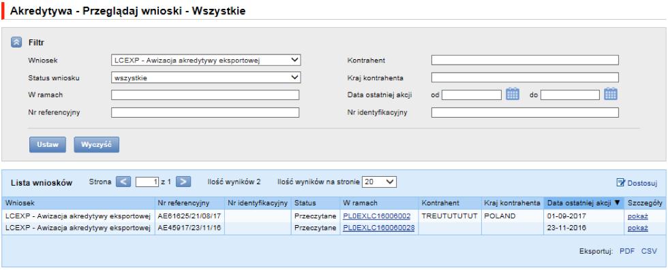Image resolution: width=668 pixels, height=270 pixels.
Task: Click 'Ilość wyników 2' text
Action: click(234, 182)
